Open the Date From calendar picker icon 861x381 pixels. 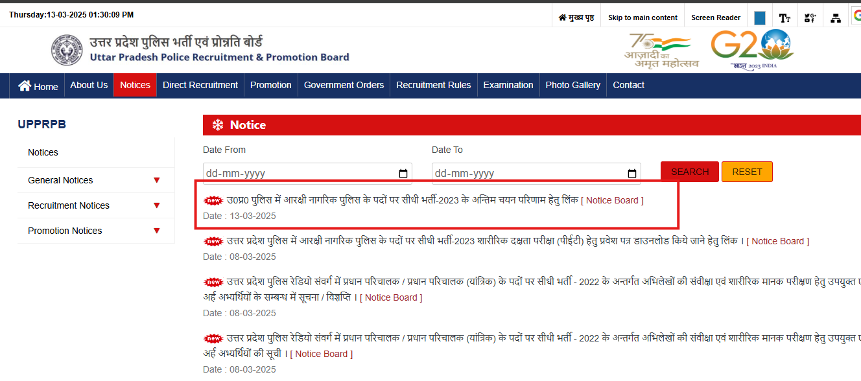point(403,173)
